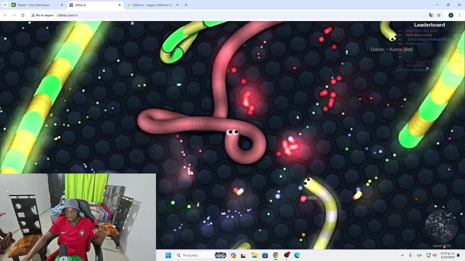Open the 'Slither.io - Juega a Slither.io' tab
465x261 pixels.
153,5
